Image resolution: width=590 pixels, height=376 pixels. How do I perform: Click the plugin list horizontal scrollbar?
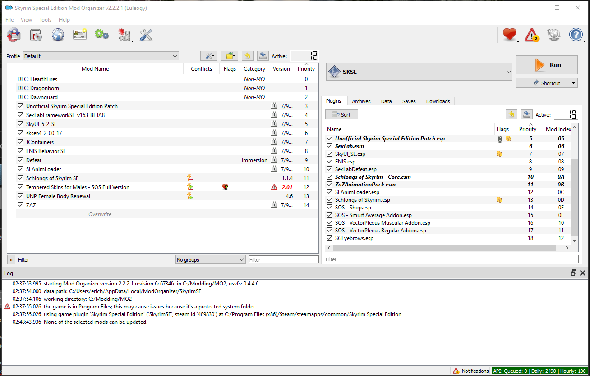444,248
